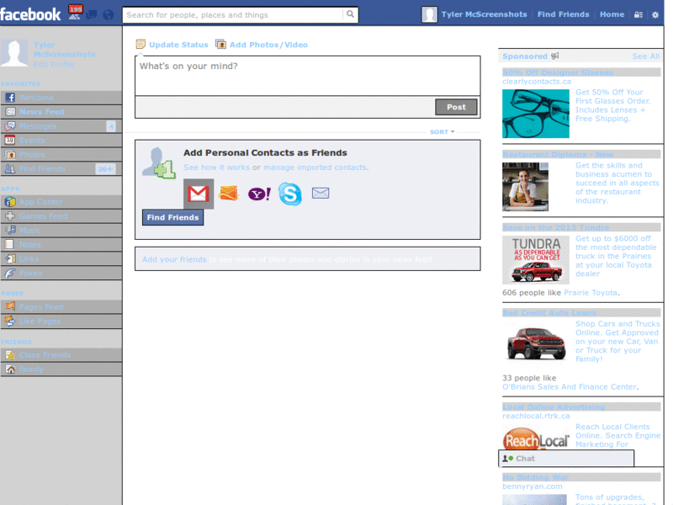
Task: Open Pages Feed in the sidebar
Action: pyautogui.click(x=61, y=306)
